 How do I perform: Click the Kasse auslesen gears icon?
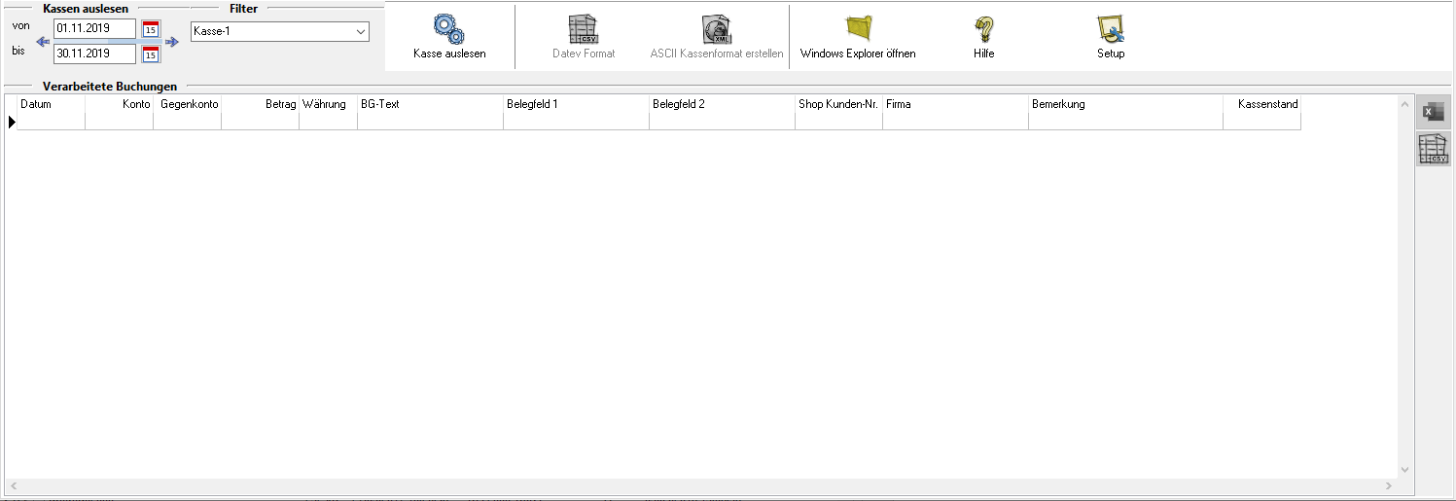click(x=448, y=29)
